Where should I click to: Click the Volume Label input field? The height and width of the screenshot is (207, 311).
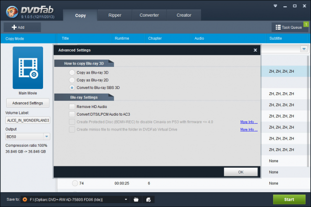[28, 120]
